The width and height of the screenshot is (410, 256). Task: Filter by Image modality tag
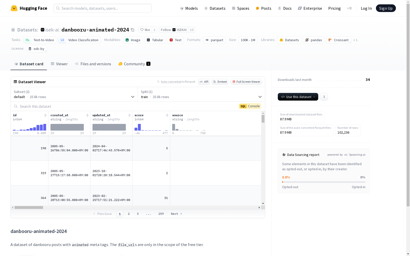pos(133,40)
